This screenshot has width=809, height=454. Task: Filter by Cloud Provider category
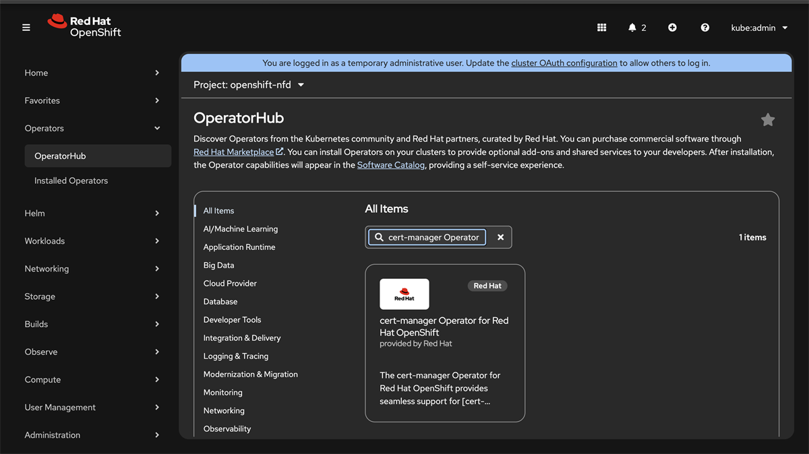[x=230, y=284]
